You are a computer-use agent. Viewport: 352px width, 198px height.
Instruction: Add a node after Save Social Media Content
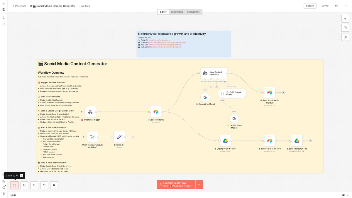point(284,92)
